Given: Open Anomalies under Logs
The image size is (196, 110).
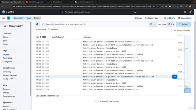Looking at the screenshot, I should pyautogui.click(x=7, y=58).
